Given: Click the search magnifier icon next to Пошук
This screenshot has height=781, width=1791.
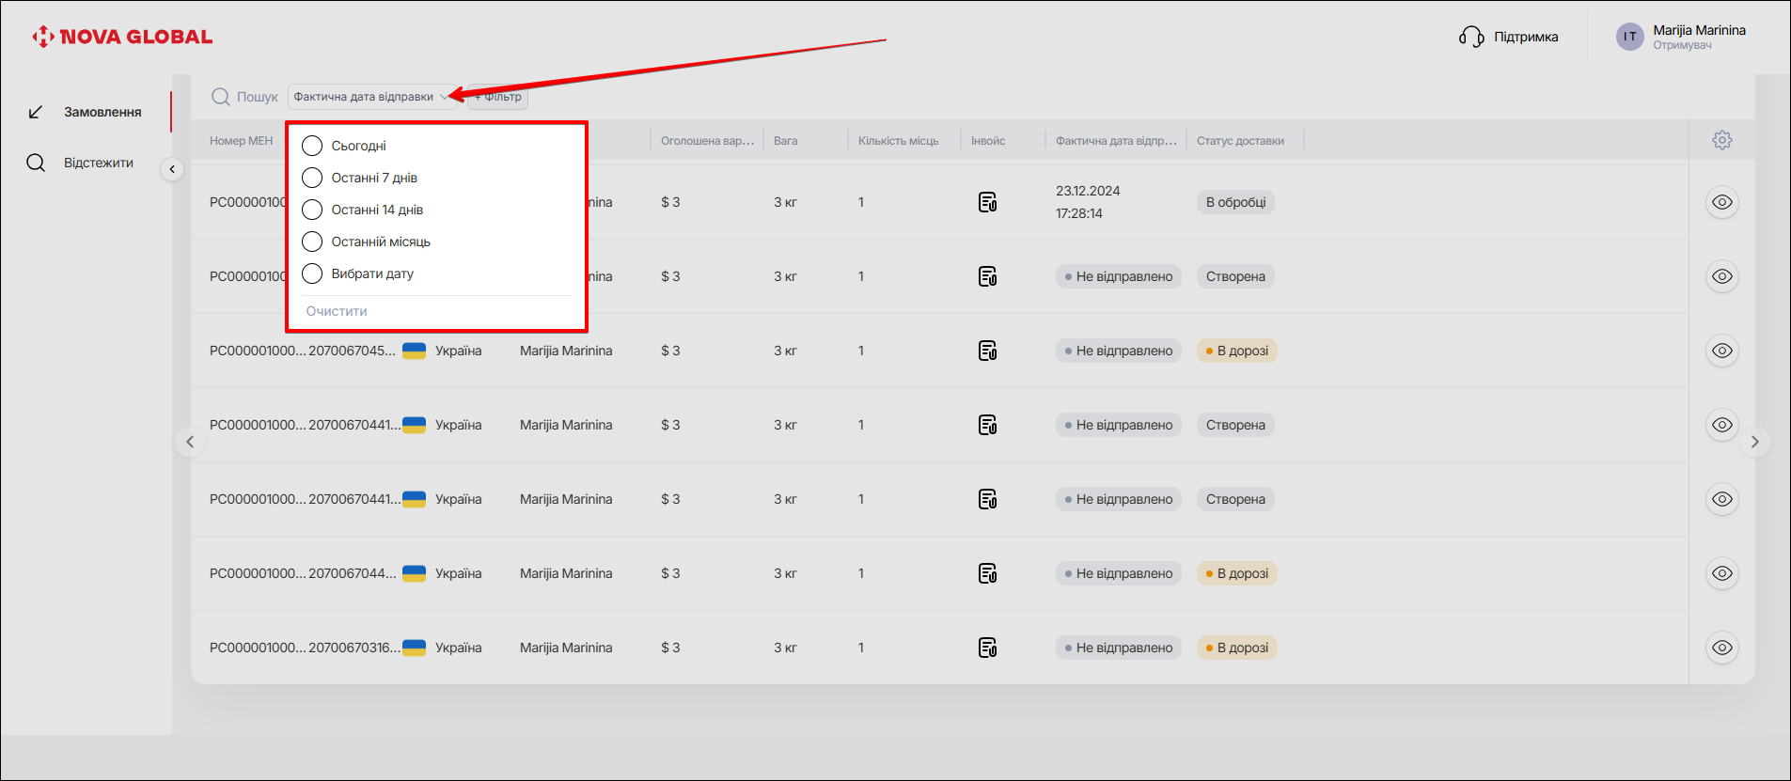Looking at the screenshot, I should tap(221, 97).
